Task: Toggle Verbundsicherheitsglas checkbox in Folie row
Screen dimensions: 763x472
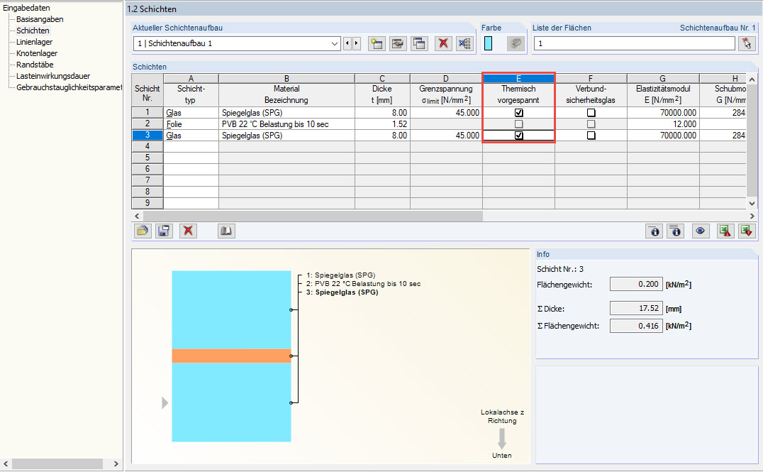Action: pos(591,124)
